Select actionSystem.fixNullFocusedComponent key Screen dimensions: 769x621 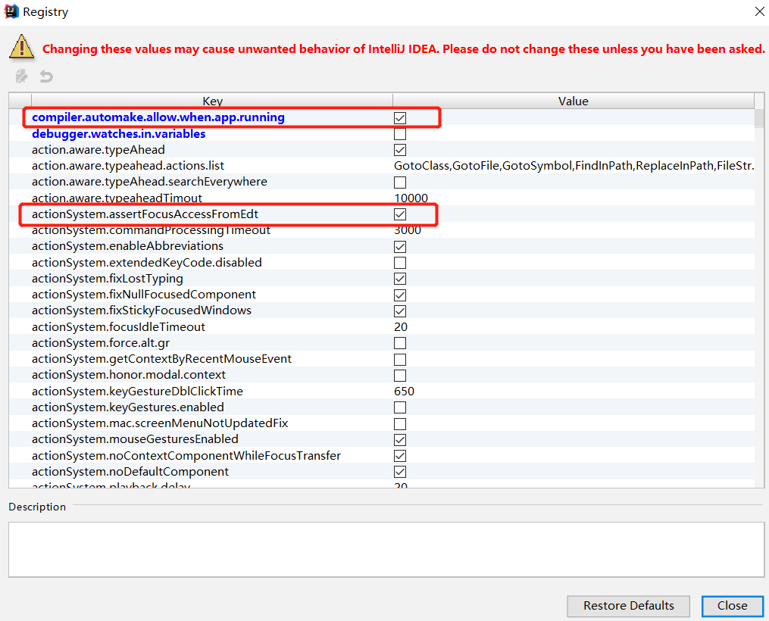pos(144,295)
